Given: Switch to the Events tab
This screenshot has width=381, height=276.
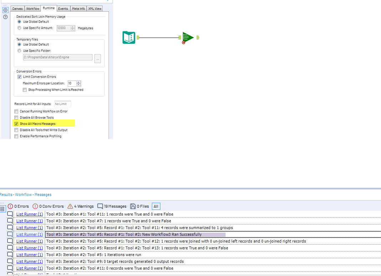Looking at the screenshot, I should click(x=63, y=8).
